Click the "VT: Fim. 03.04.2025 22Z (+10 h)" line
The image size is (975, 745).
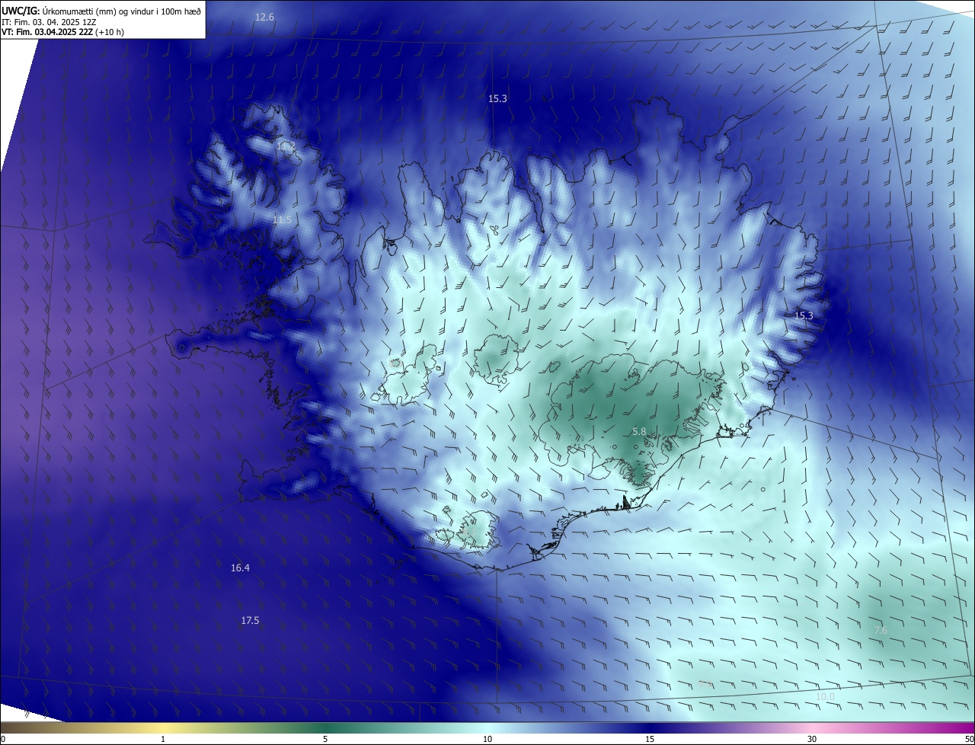[x=62, y=32]
